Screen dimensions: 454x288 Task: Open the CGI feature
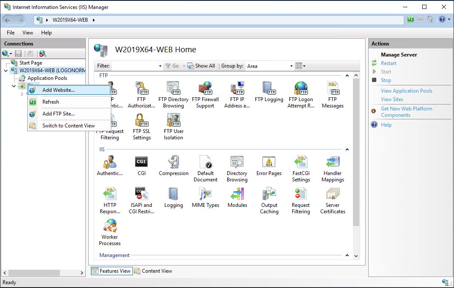[x=141, y=166]
